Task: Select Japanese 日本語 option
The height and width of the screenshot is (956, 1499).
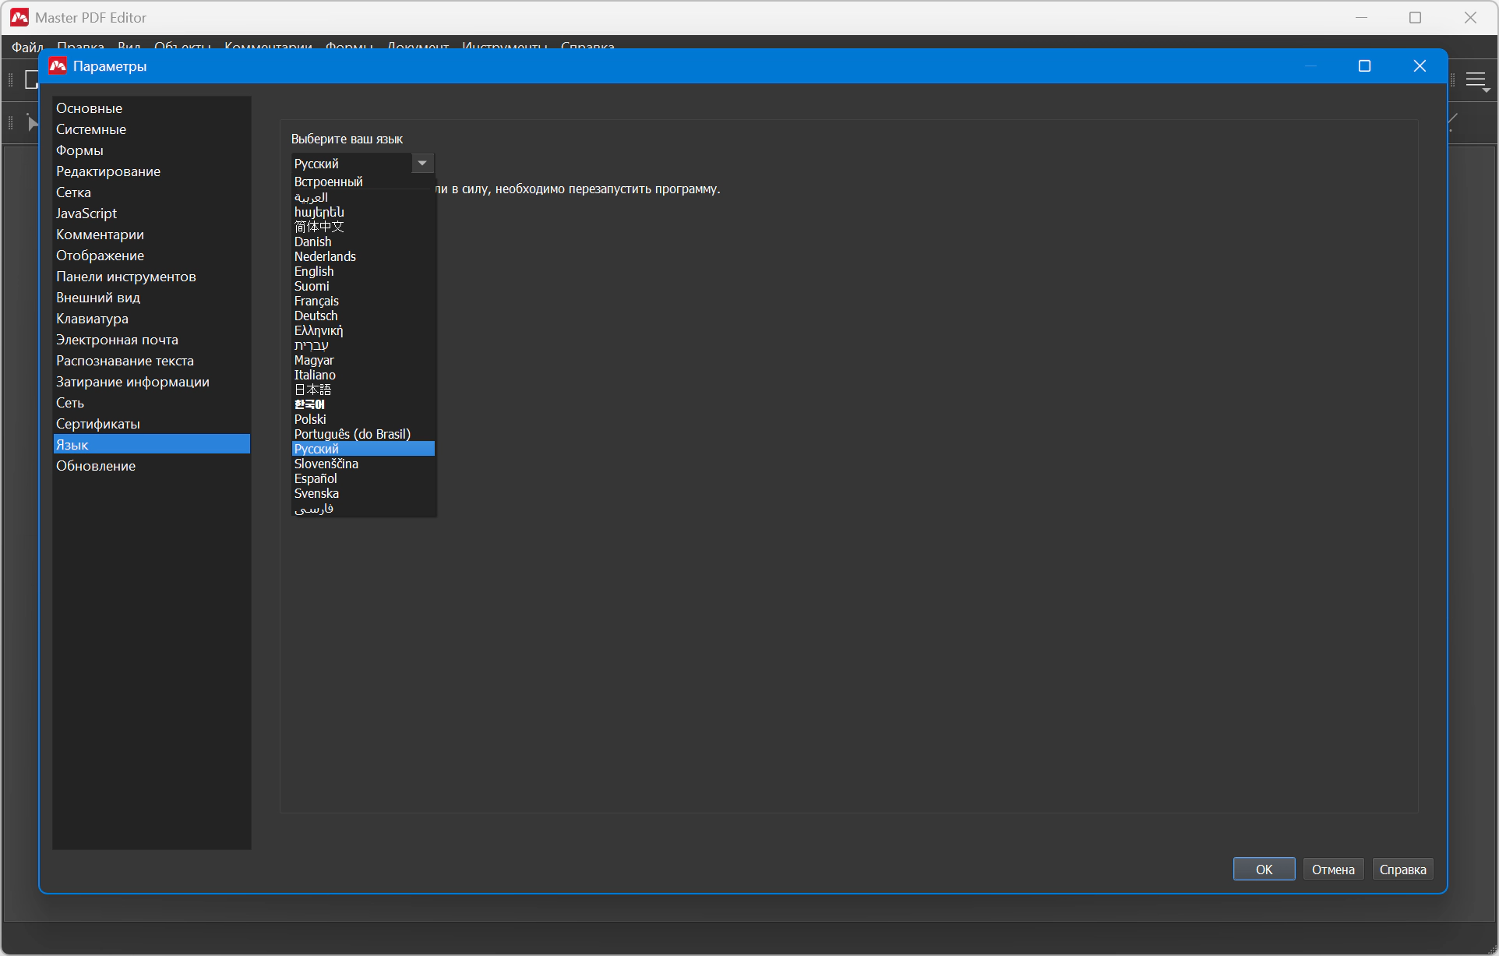Action: (363, 390)
